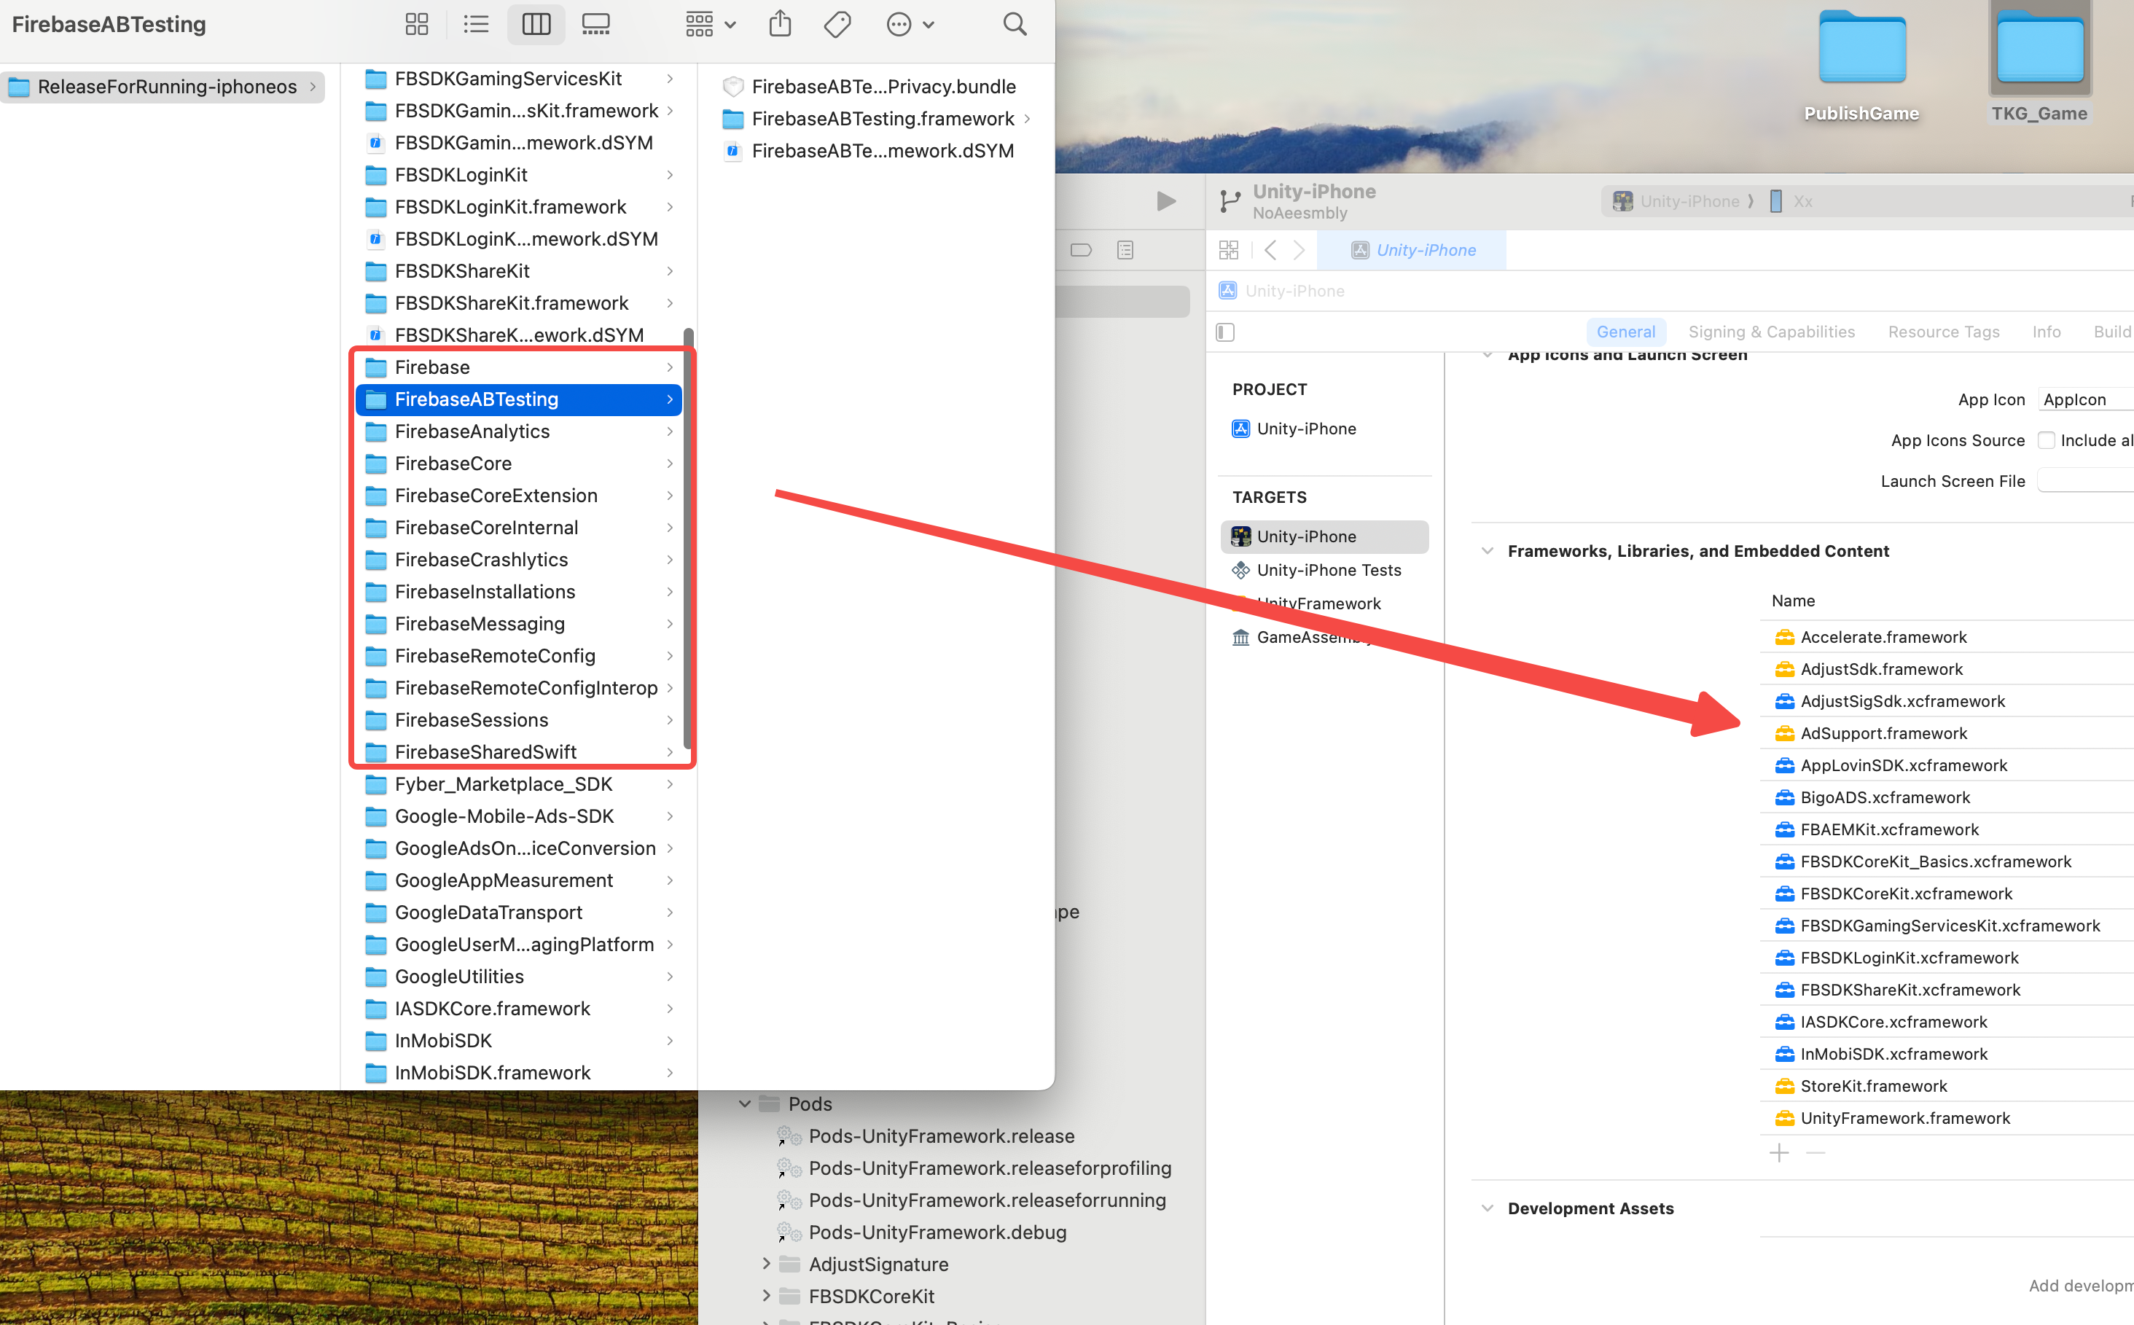The height and width of the screenshot is (1325, 2134).
Task: Switch to the Resource Tags tab
Action: tap(1943, 332)
